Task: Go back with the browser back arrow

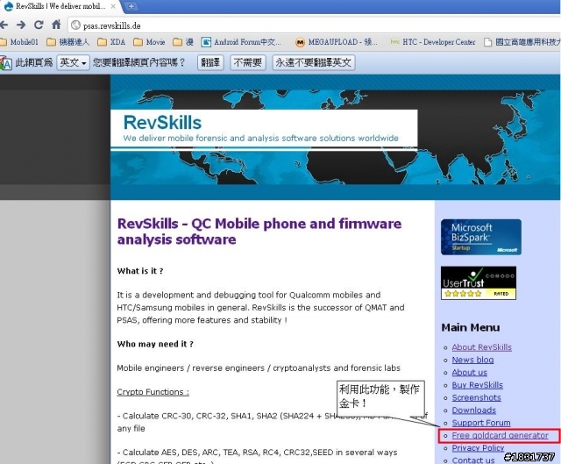Action: click(x=4, y=25)
